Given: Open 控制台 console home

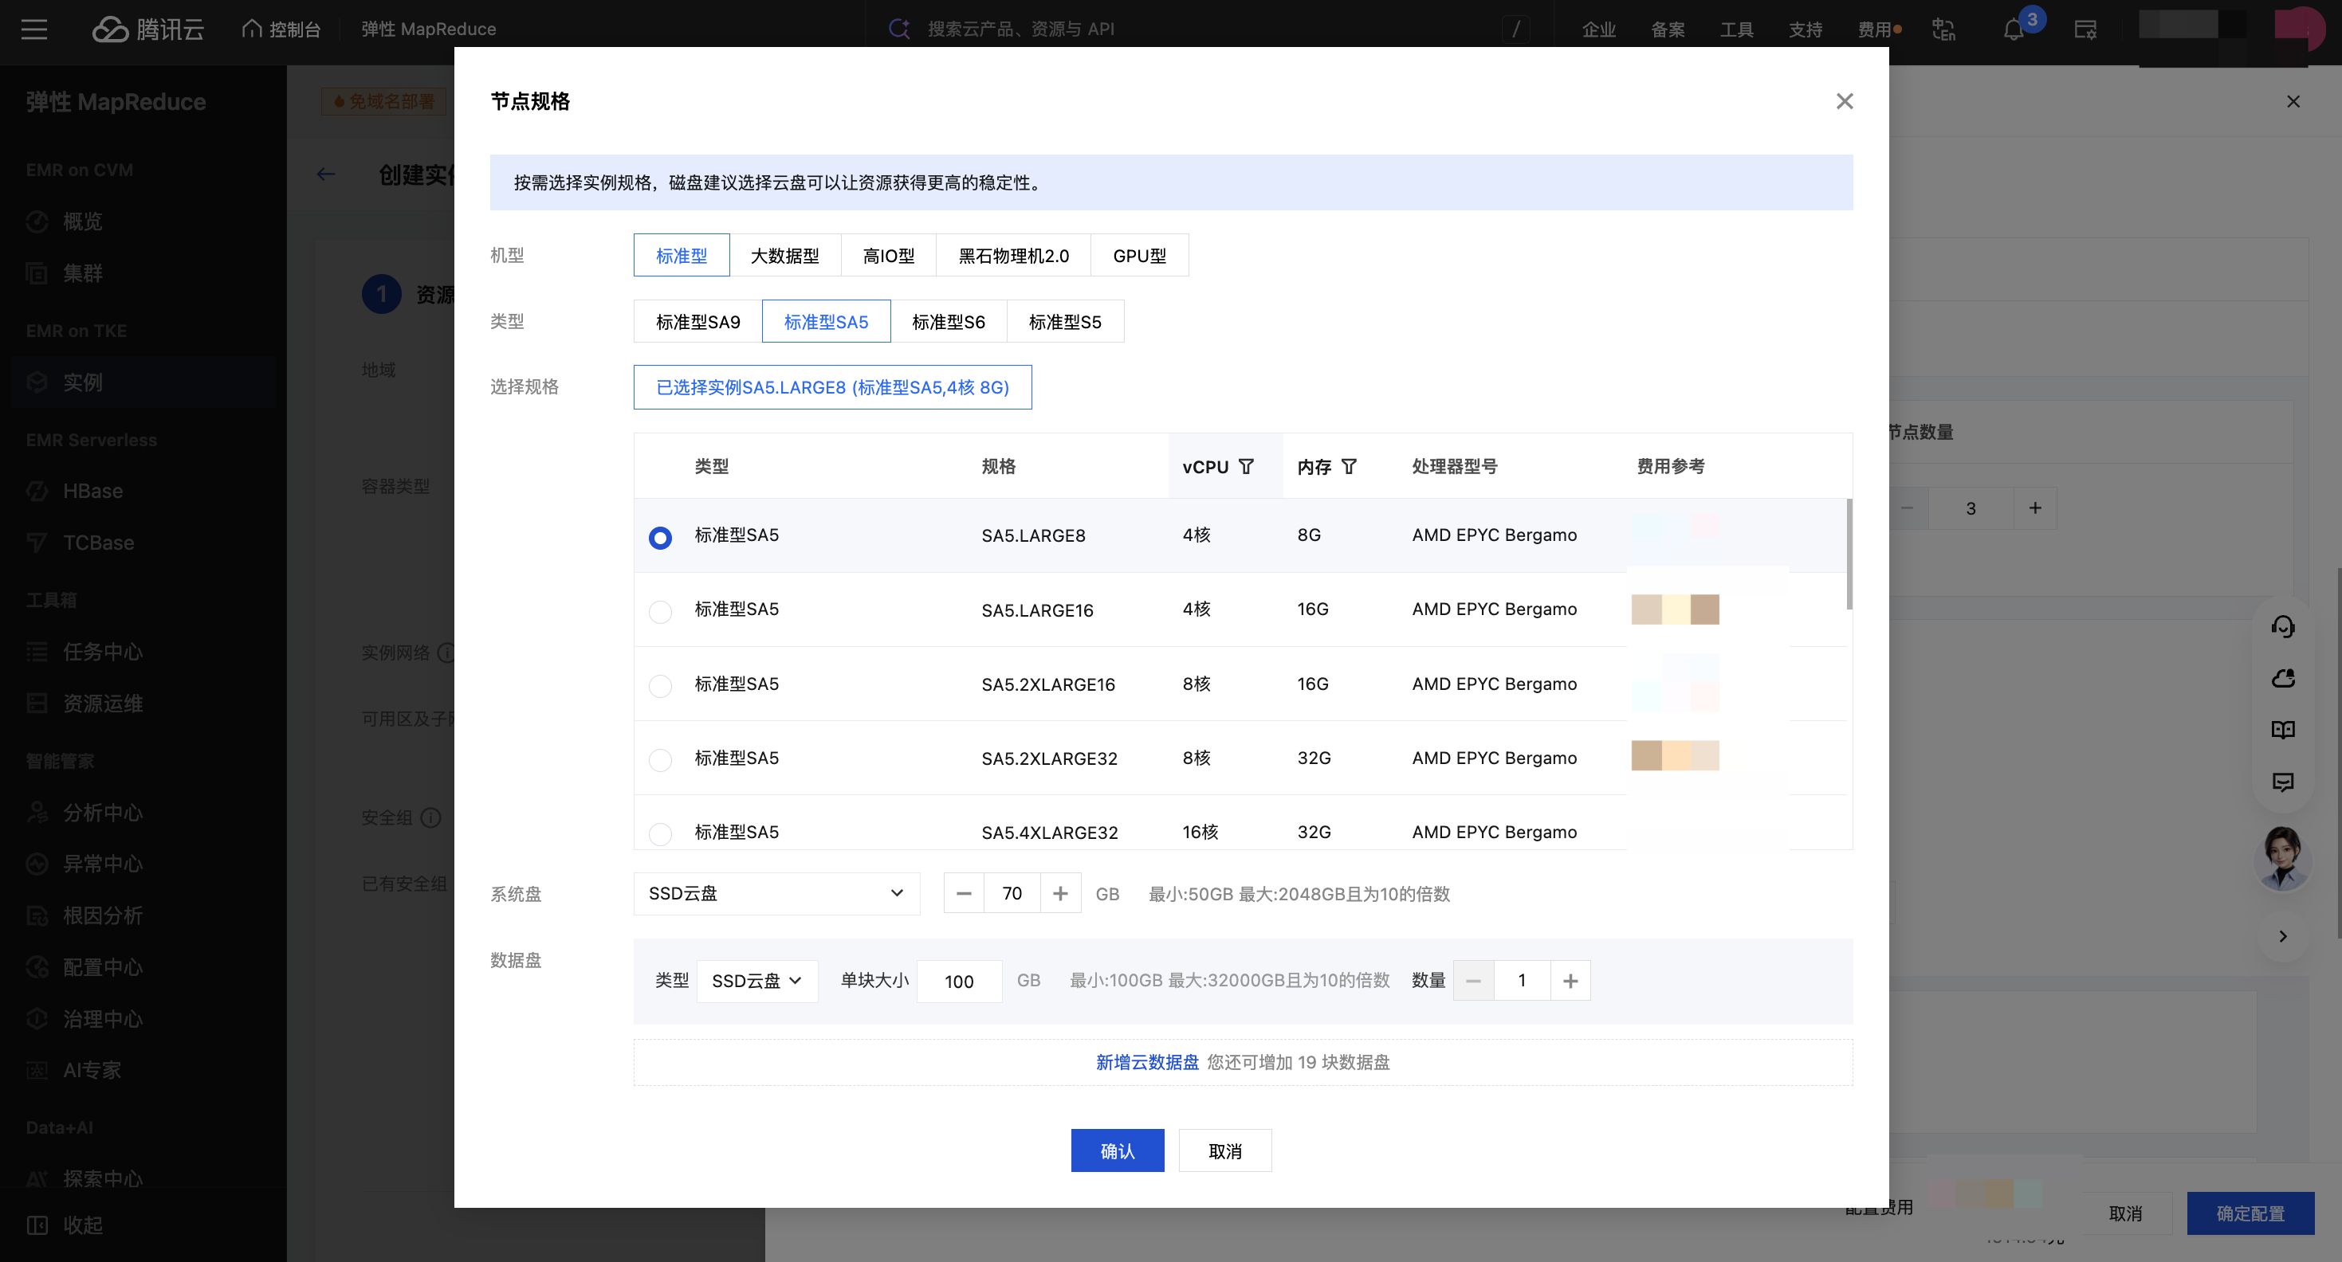Looking at the screenshot, I should click(x=282, y=29).
